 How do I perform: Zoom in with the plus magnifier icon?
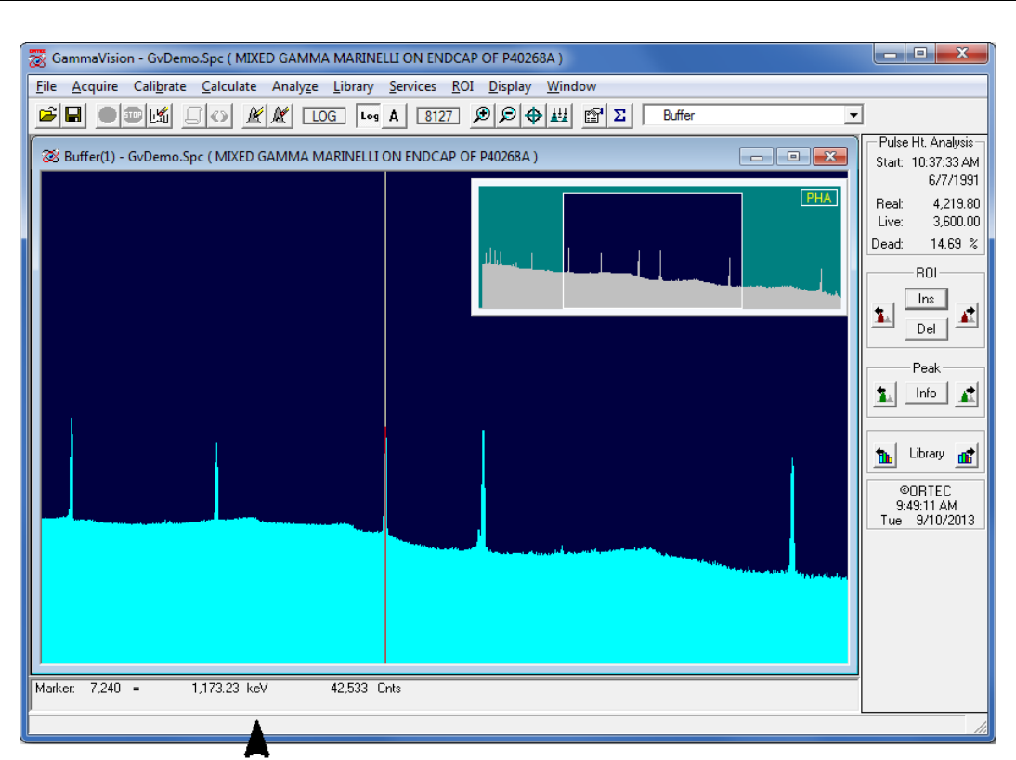tap(481, 116)
